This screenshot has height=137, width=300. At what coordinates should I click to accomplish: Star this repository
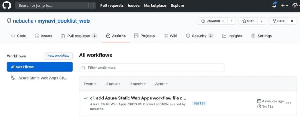[248, 21]
